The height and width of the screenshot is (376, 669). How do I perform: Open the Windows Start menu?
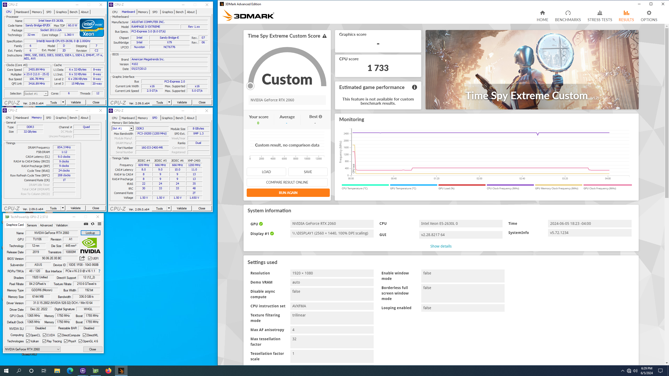point(6,371)
